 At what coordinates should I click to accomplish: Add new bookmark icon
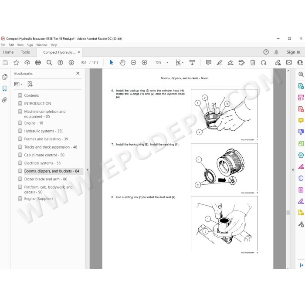pyautogui.click(x=30, y=84)
